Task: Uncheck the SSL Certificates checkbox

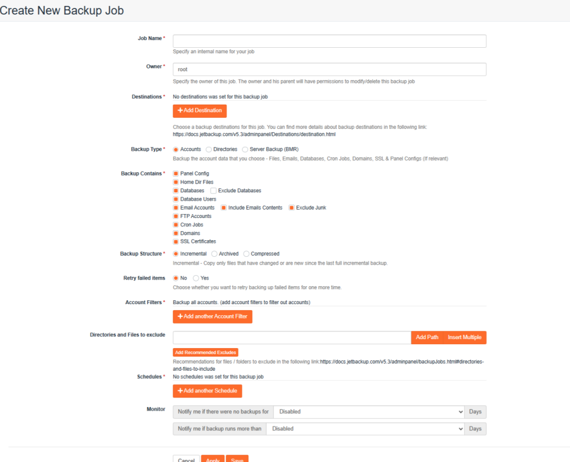Action: click(x=175, y=241)
